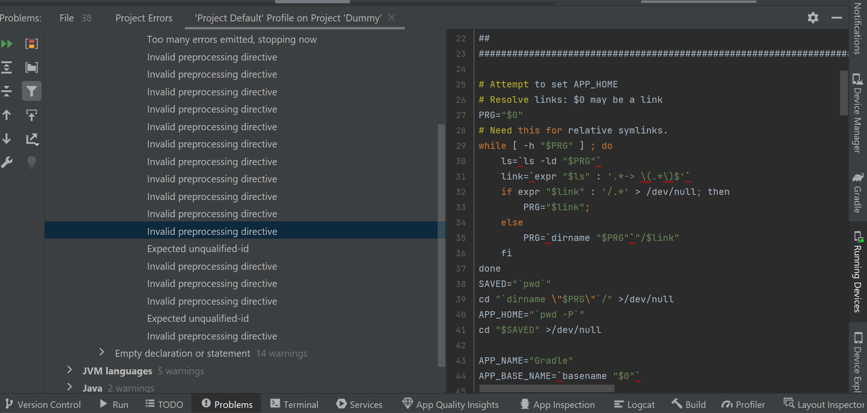Toggle the Filter resolved items button
The width and height of the screenshot is (867, 413).
coord(32,91)
